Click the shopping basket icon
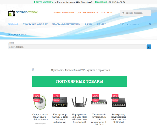 click(x=150, y=24)
